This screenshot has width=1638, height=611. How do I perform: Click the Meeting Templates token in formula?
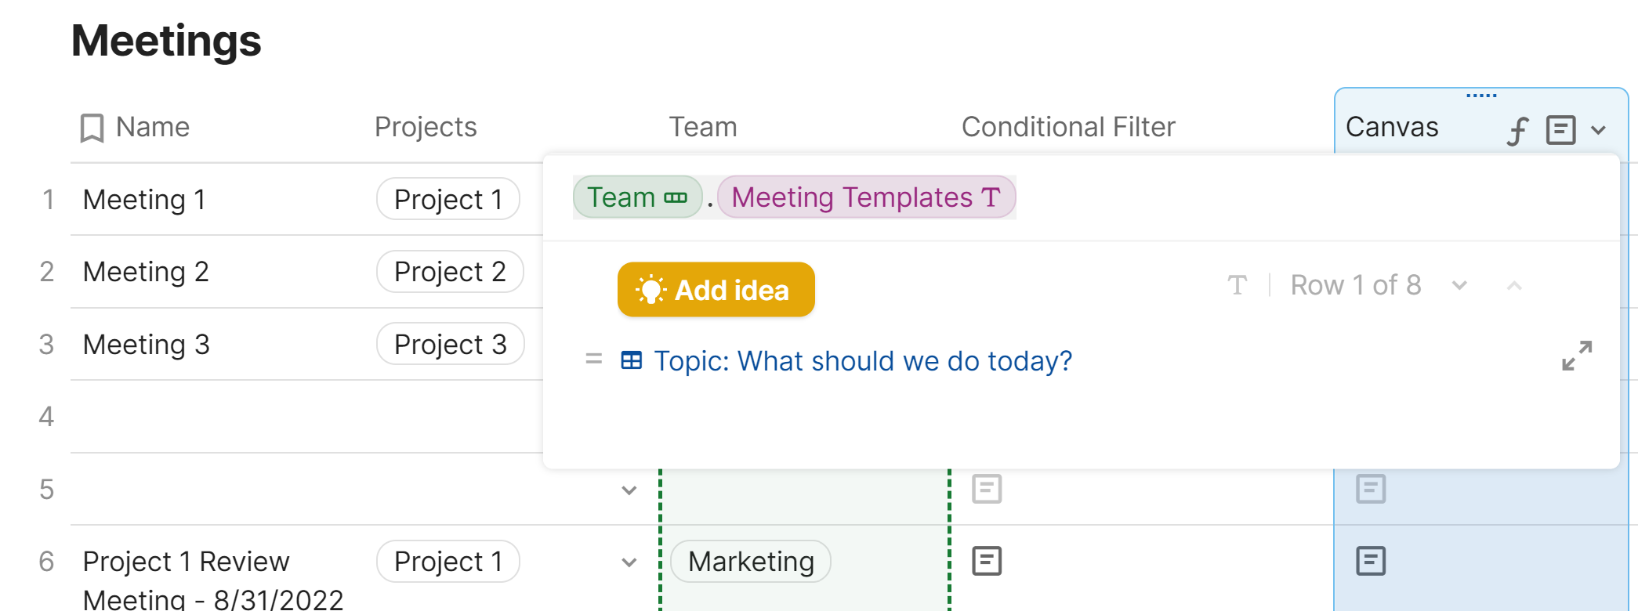tap(865, 197)
